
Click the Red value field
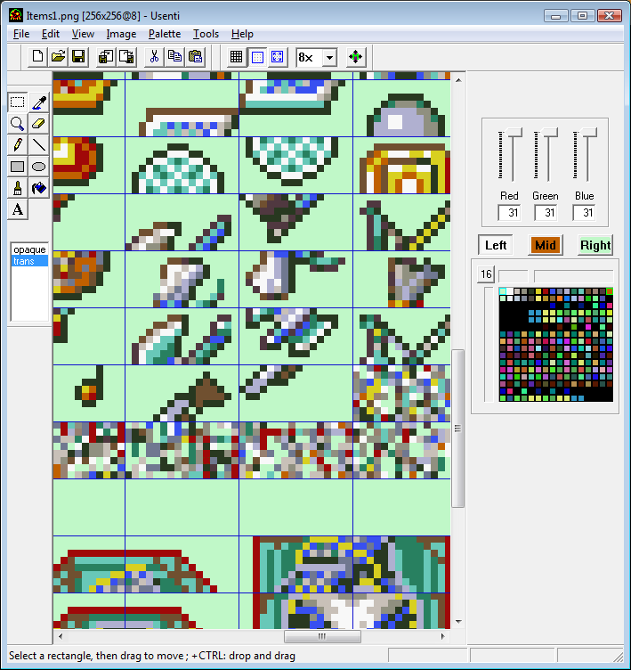(509, 213)
